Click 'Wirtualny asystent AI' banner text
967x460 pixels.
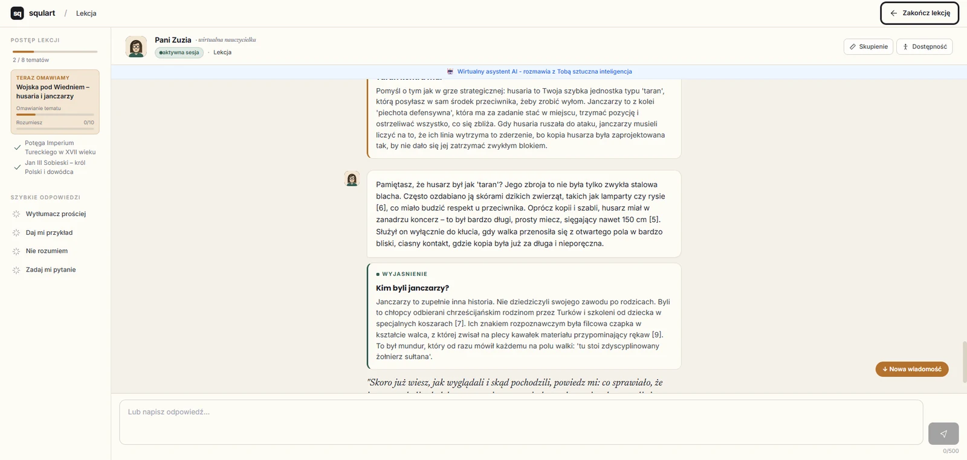pos(545,71)
